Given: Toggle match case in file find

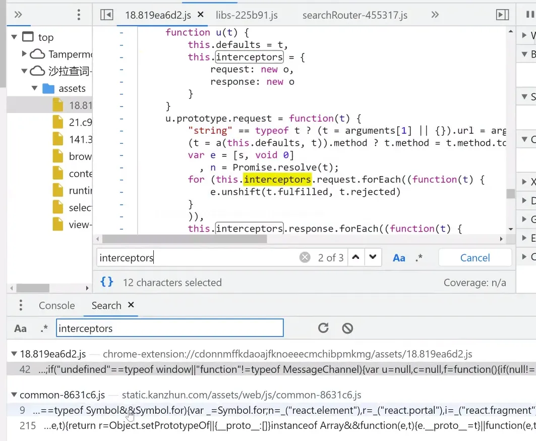Looking at the screenshot, I should [399, 258].
